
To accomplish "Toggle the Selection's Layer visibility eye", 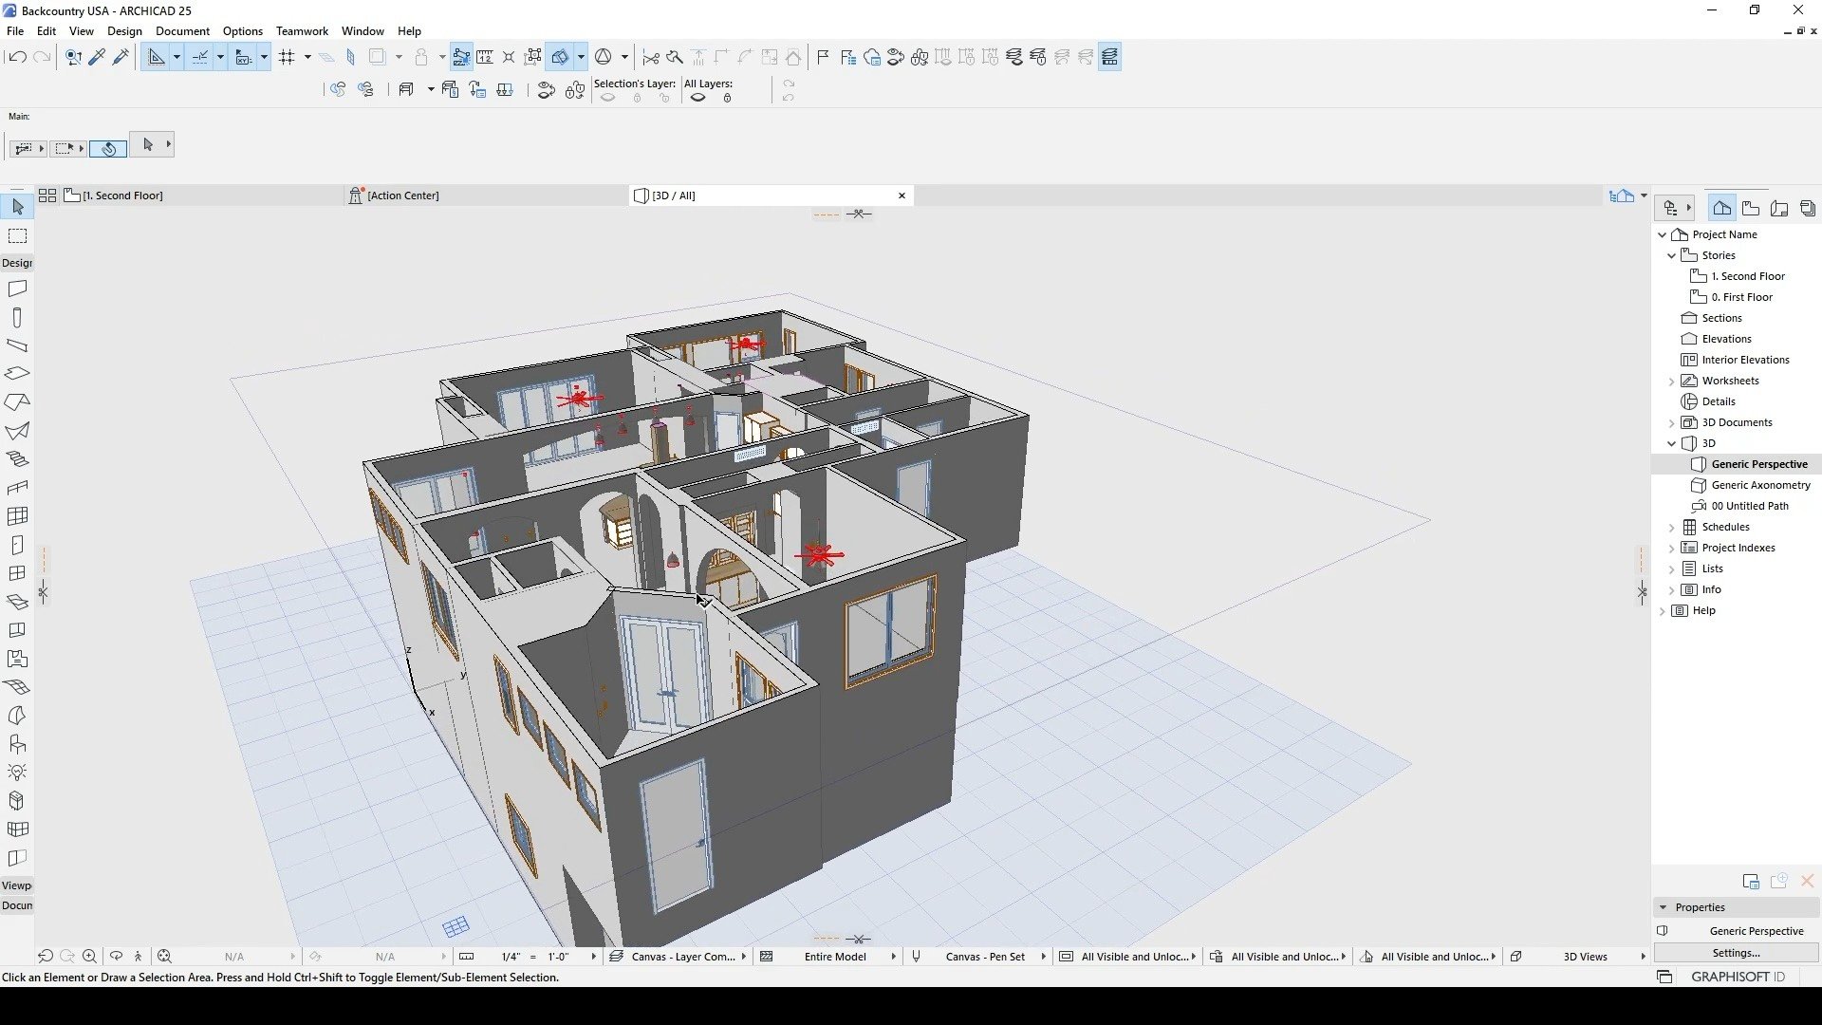I will (606, 97).
